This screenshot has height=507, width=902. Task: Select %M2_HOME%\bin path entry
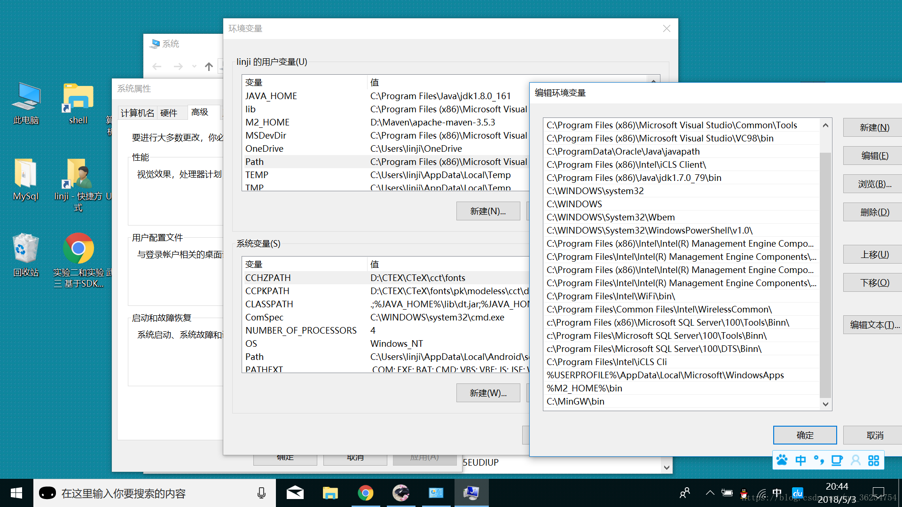coord(681,388)
